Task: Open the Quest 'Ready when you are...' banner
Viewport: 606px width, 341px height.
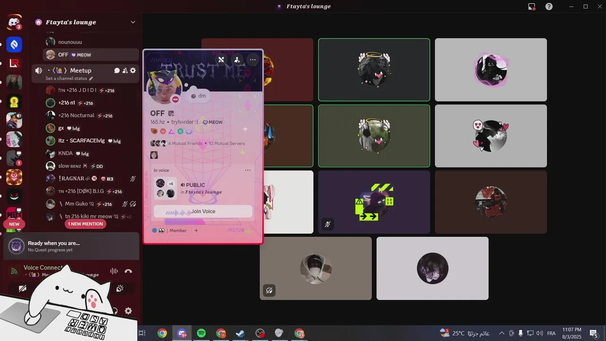Action: (71, 246)
